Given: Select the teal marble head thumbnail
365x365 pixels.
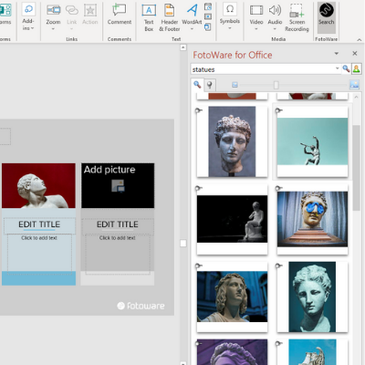Looking at the screenshot, I should [x=312, y=297].
